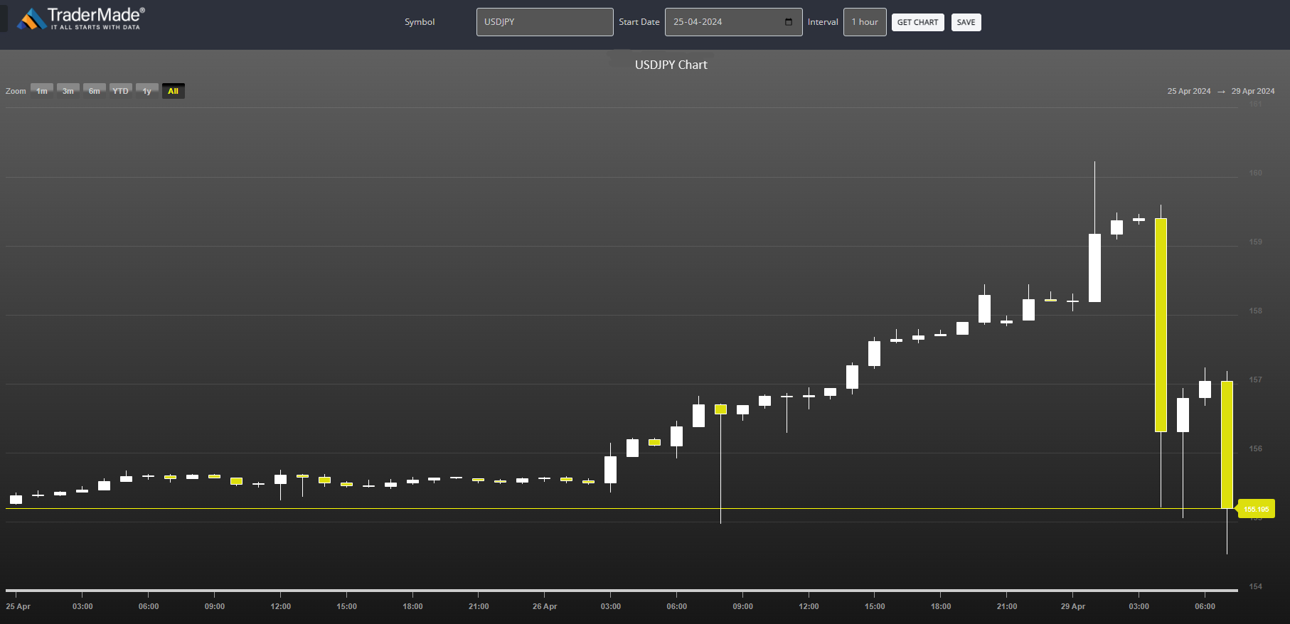Select the YTD zoom button
Viewport: 1290px width, 624px height.
click(x=121, y=91)
